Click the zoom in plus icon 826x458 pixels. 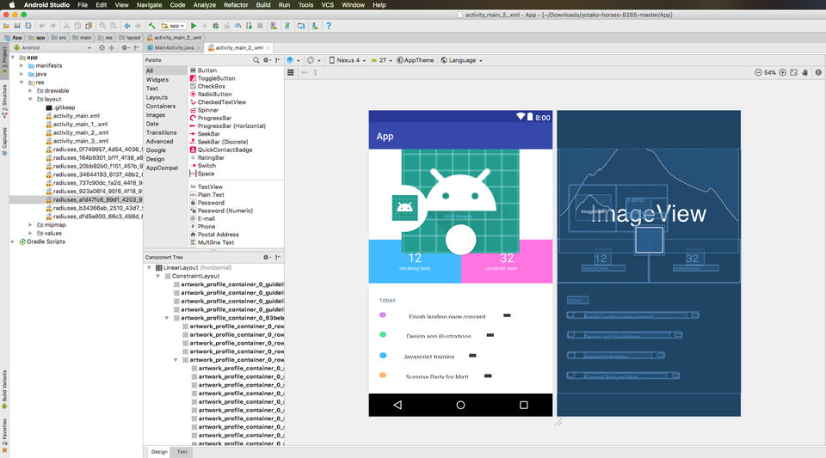782,72
